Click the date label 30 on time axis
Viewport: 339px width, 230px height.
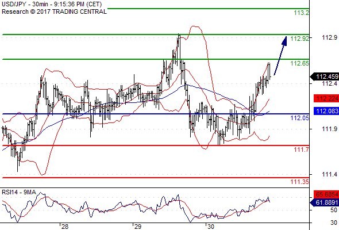point(210,227)
